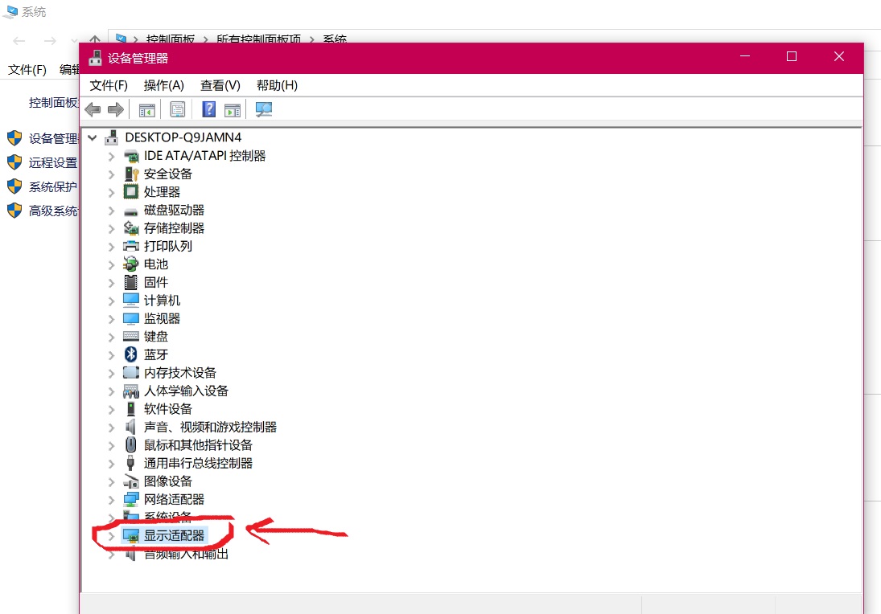Viewport: 881px width, 614px height.
Task: Click the 图像设备 camera icon
Action: click(x=131, y=481)
